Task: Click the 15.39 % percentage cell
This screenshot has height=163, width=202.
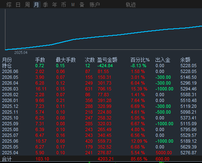Action: point(139,89)
